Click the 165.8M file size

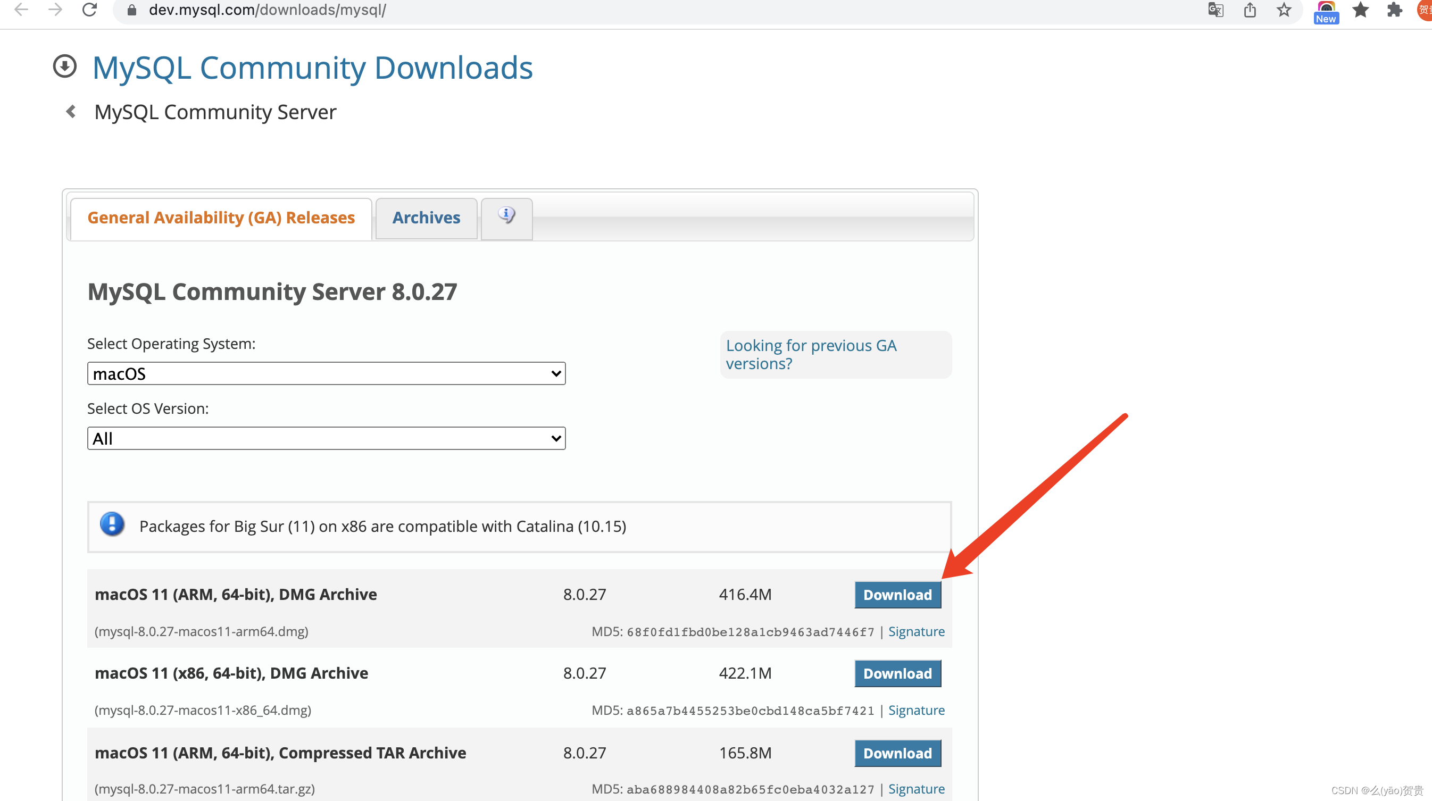coord(745,754)
